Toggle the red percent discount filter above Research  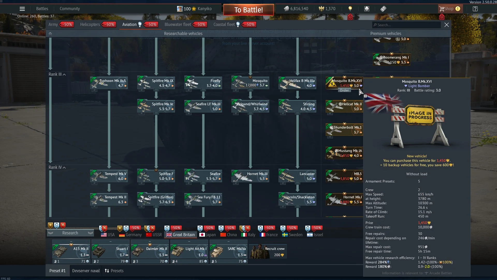(x=63, y=225)
